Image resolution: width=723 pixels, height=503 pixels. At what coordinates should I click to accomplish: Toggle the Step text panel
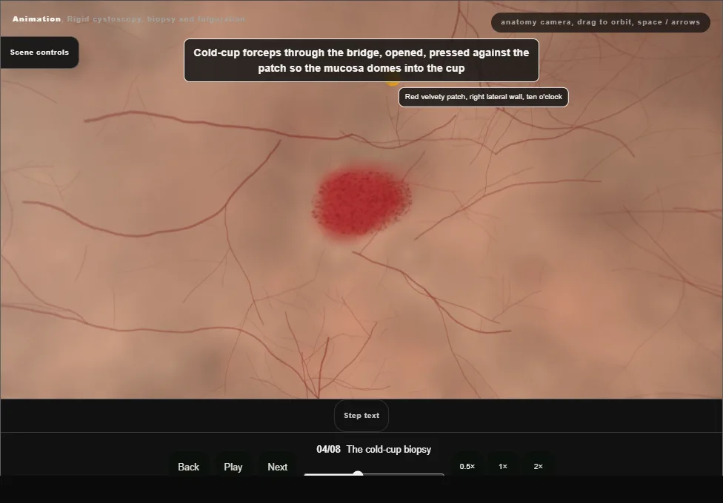point(361,416)
